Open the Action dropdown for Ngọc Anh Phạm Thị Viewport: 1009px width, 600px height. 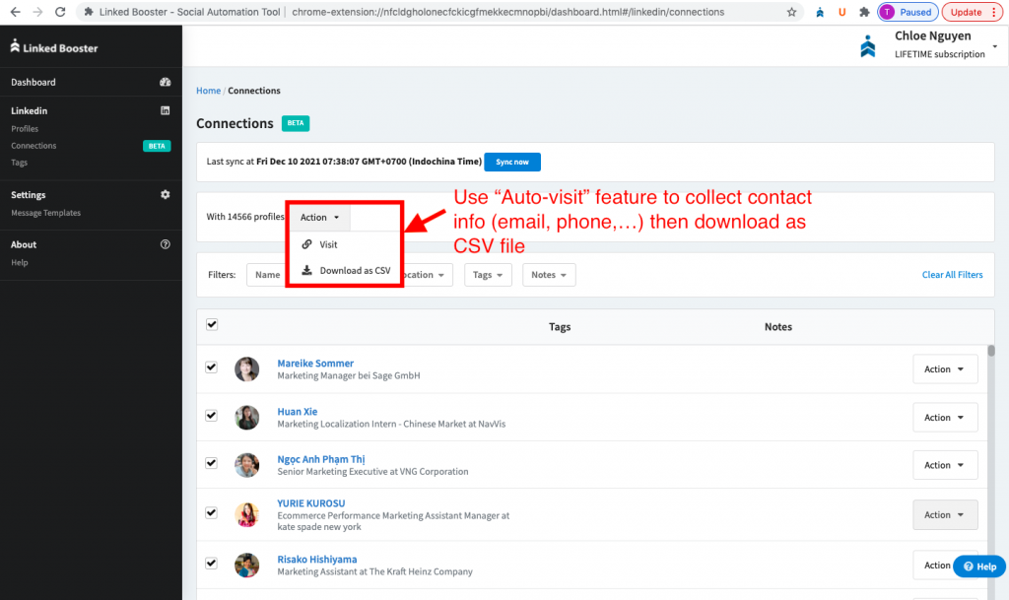(945, 465)
